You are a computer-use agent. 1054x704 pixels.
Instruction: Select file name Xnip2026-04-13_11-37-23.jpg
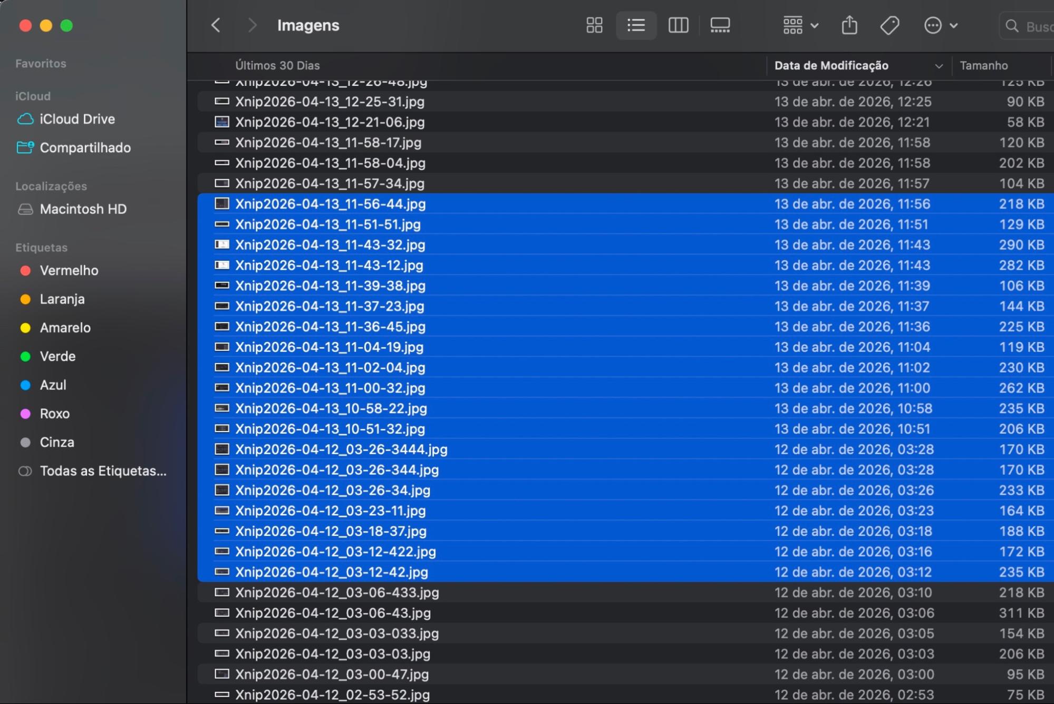(330, 306)
